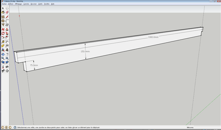Choose the Orbit camera tool
This screenshot has width=221, height=130.
point(3,54)
